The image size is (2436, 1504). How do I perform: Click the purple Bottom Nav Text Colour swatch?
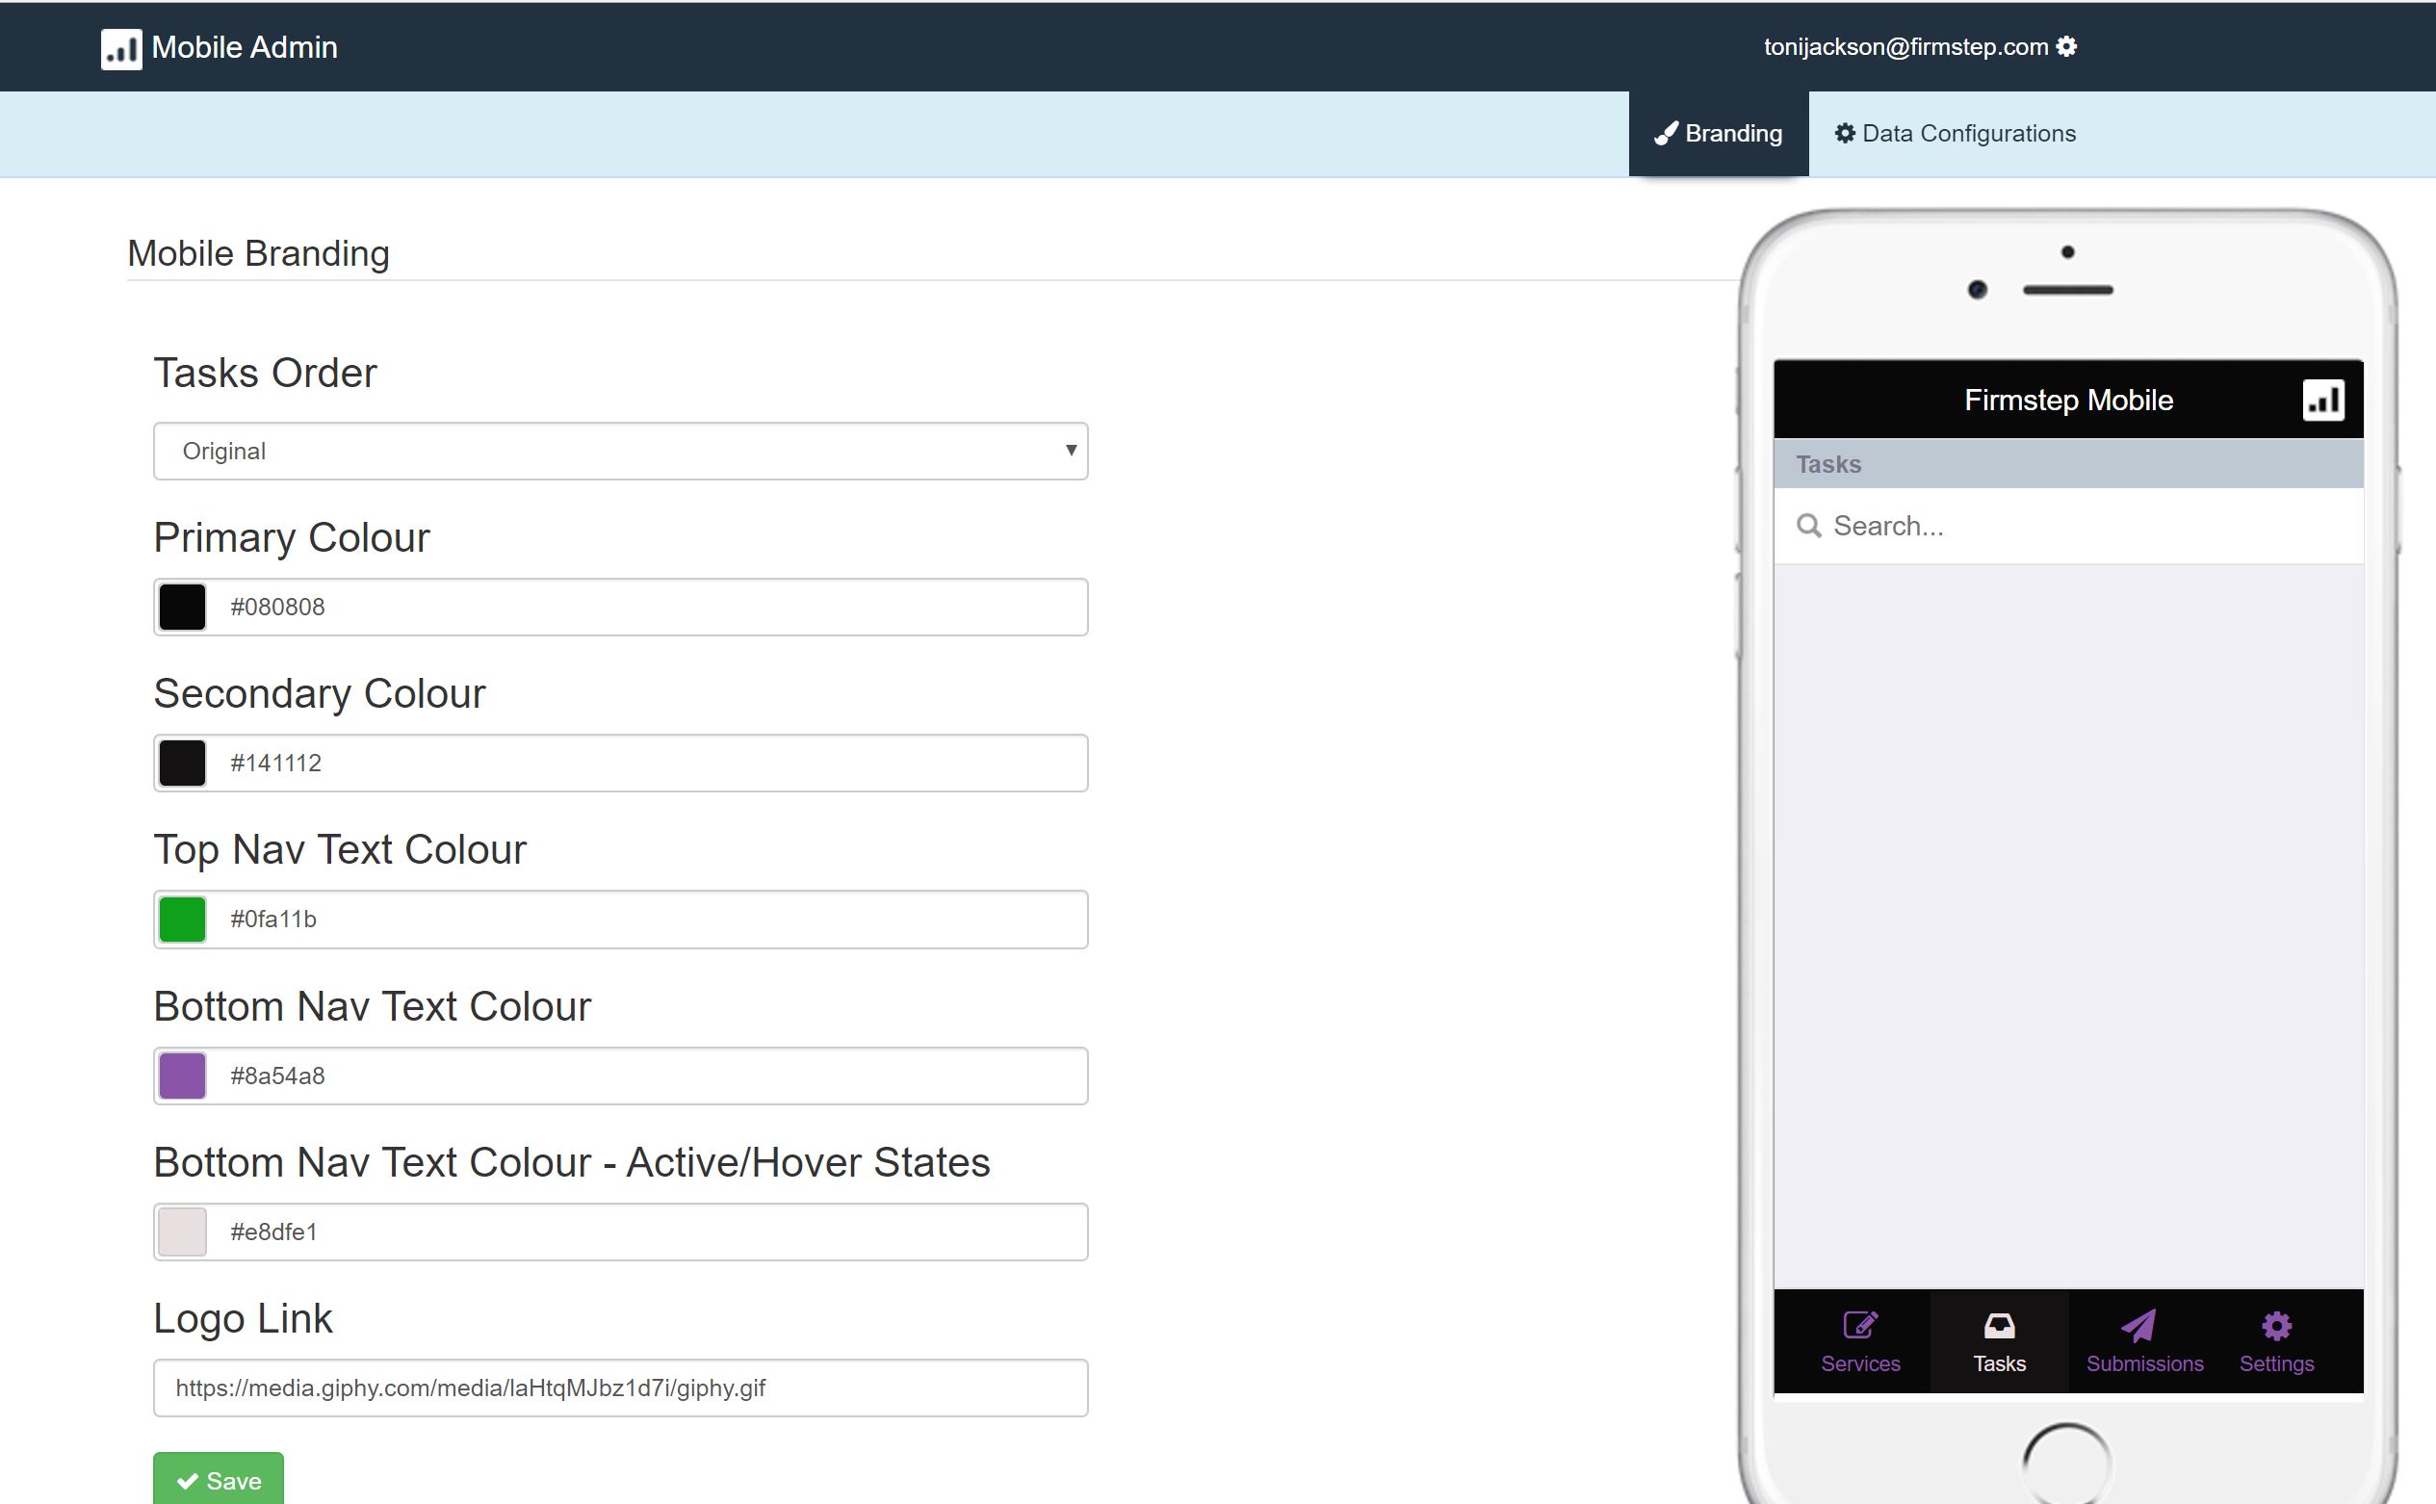182,1076
